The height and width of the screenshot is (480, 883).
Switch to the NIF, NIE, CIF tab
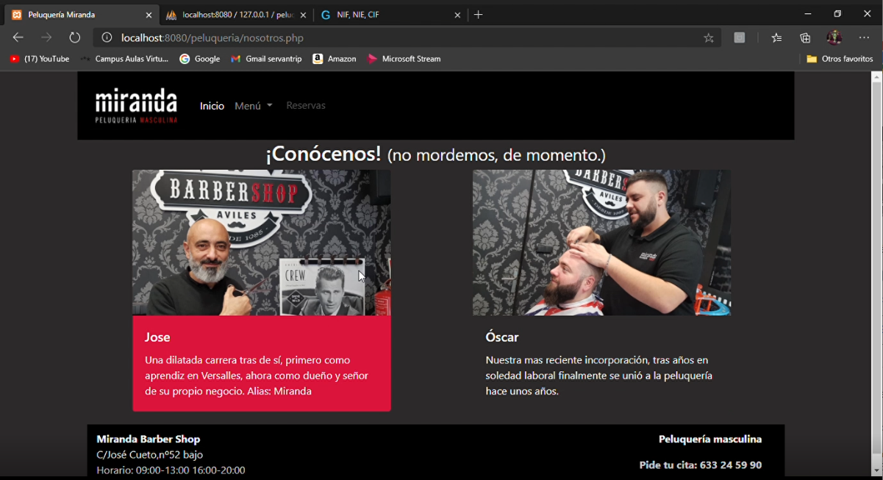point(382,15)
